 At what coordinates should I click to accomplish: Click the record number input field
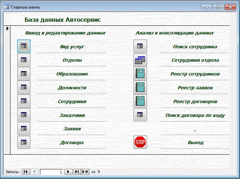pos(51,172)
